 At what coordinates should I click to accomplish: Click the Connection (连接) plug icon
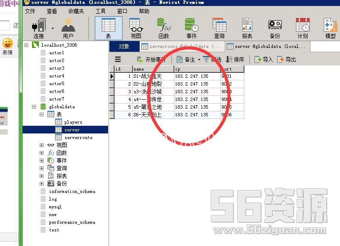[x=39, y=27]
